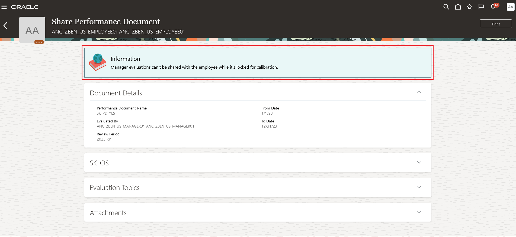Expand the Attachments section

[419, 212]
